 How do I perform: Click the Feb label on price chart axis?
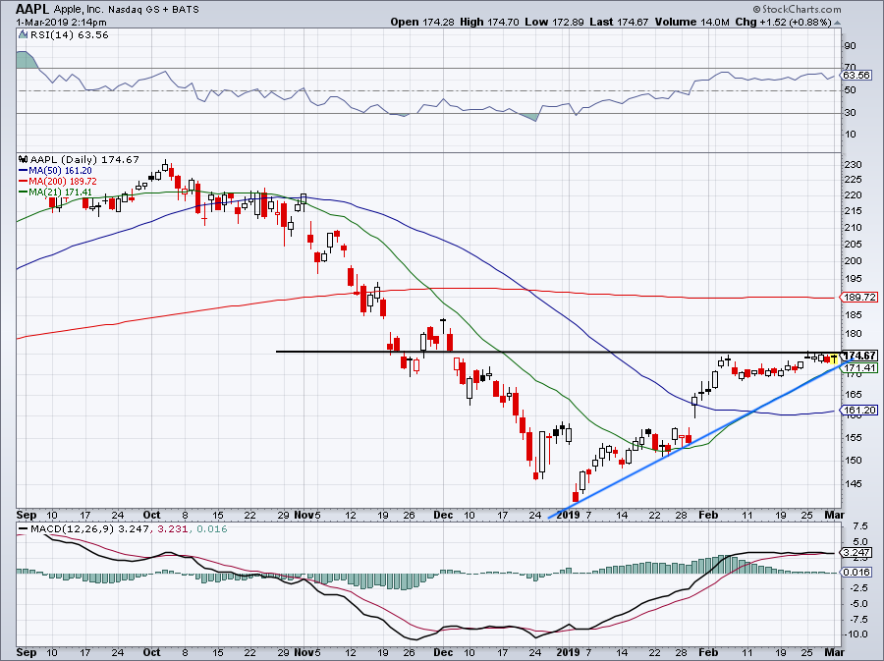click(708, 515)
